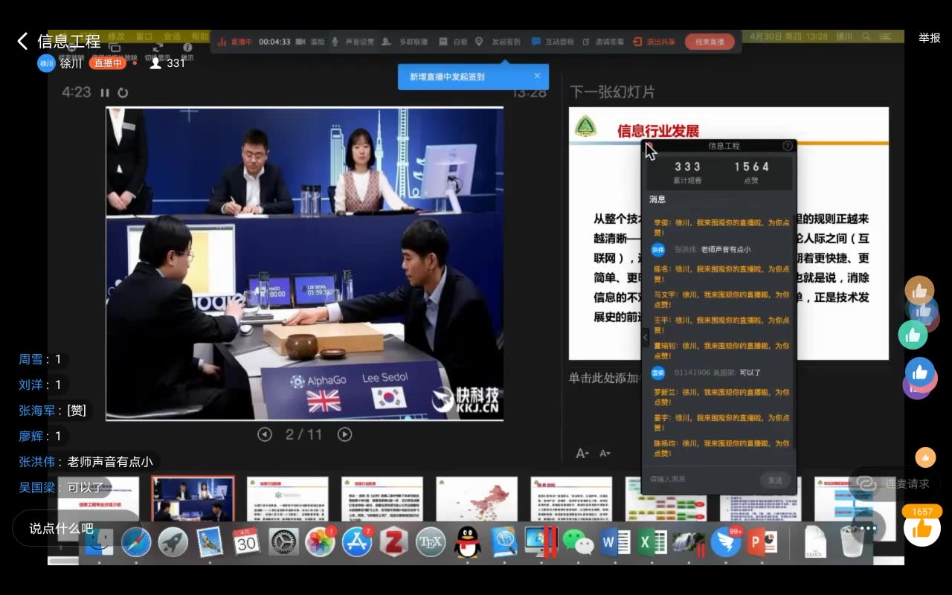The image size is (952, 595).
Task: Open PowerPoint in the Dock
Action: pos(762,542)
